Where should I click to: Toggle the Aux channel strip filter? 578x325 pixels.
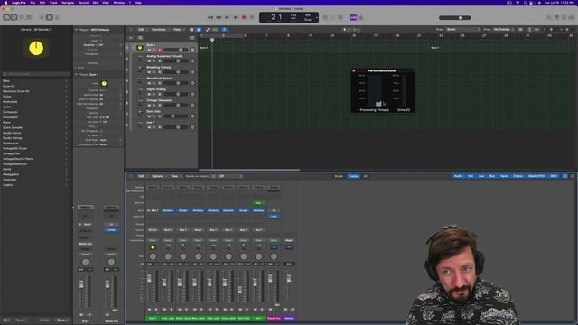point(481,176)
